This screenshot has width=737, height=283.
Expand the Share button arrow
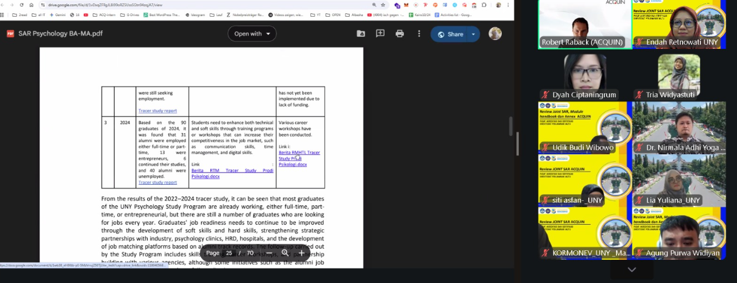(473, 34)
